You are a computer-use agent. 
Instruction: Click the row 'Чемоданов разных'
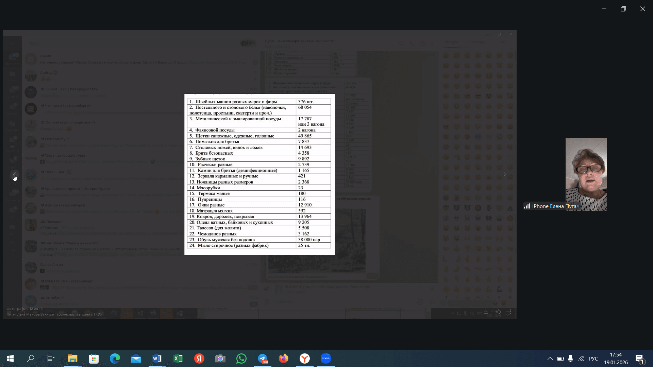[x=259, y=234]
